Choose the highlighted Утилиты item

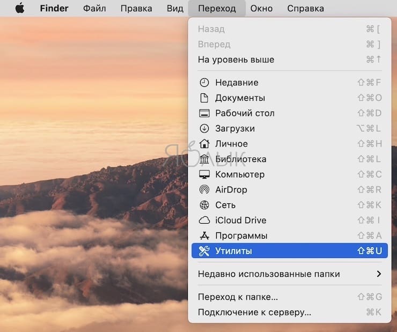click(x=290, y=251)
